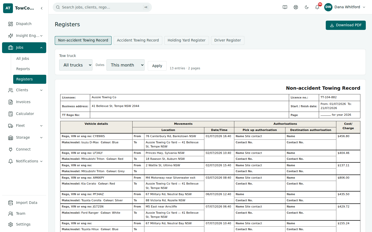Open the Invoices page link
The height and width of the screenshot is (232, 372).
click(24, 102)
